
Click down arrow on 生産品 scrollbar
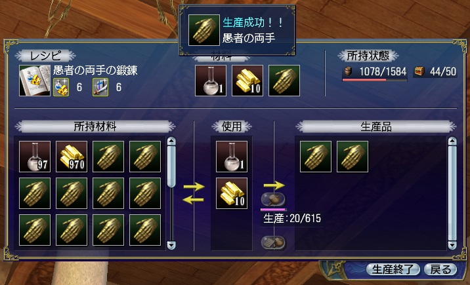(452, 245)
